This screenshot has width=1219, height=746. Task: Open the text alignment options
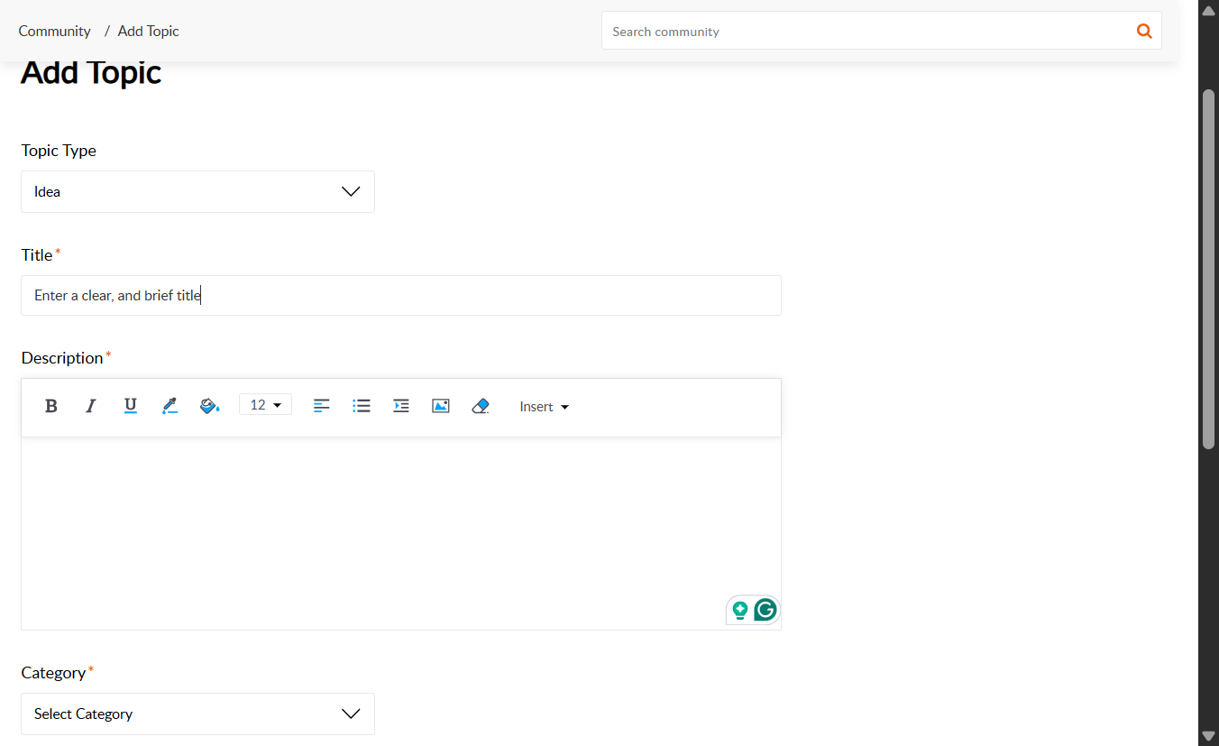(322, 406)
